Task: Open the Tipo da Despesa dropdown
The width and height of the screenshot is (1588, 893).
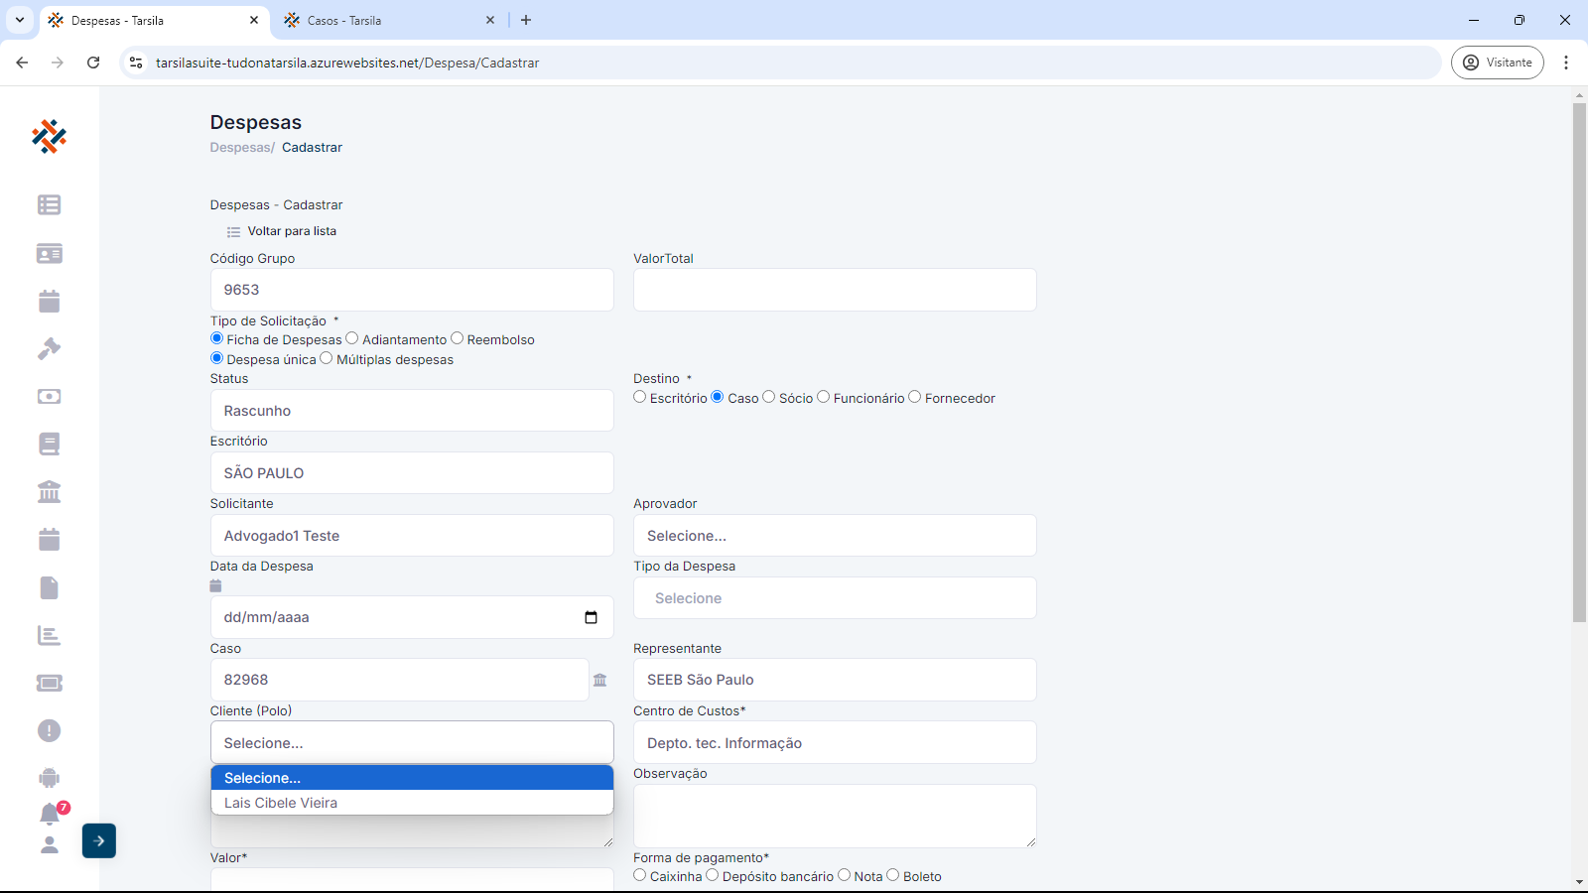Action: click(835, 598)
